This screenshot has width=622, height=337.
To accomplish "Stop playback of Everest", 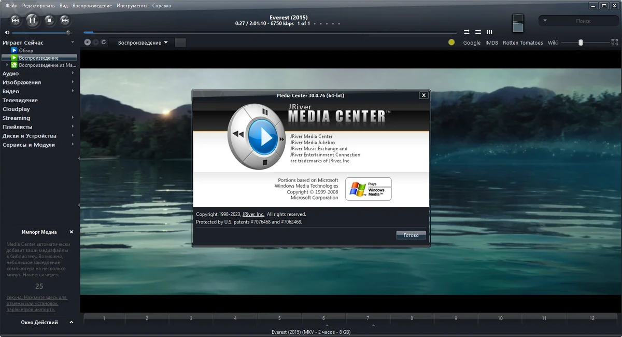I will coord(49,20).
